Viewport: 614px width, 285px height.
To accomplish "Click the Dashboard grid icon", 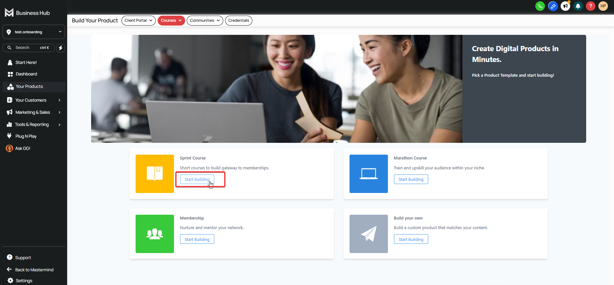I will tap(10, 74).
